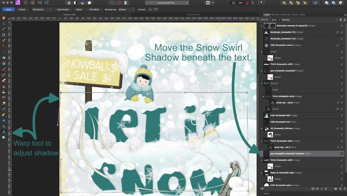Click the Alignment icon in toolbar
347x196 pixels.
point(316,3)
